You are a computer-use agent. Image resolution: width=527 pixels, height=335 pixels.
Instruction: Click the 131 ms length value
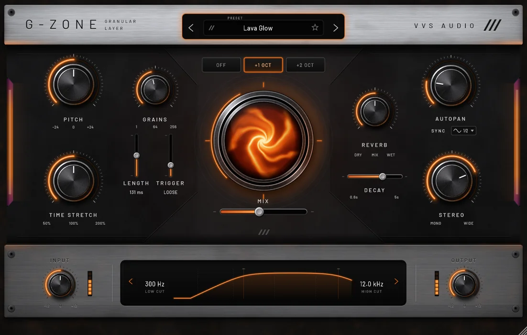click(x=136, y=192)
